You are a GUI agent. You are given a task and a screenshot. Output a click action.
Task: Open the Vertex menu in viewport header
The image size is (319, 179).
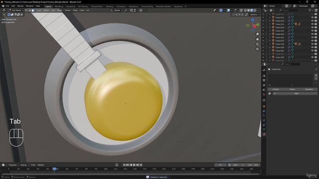pyautogui.click(x=67, y=10)
